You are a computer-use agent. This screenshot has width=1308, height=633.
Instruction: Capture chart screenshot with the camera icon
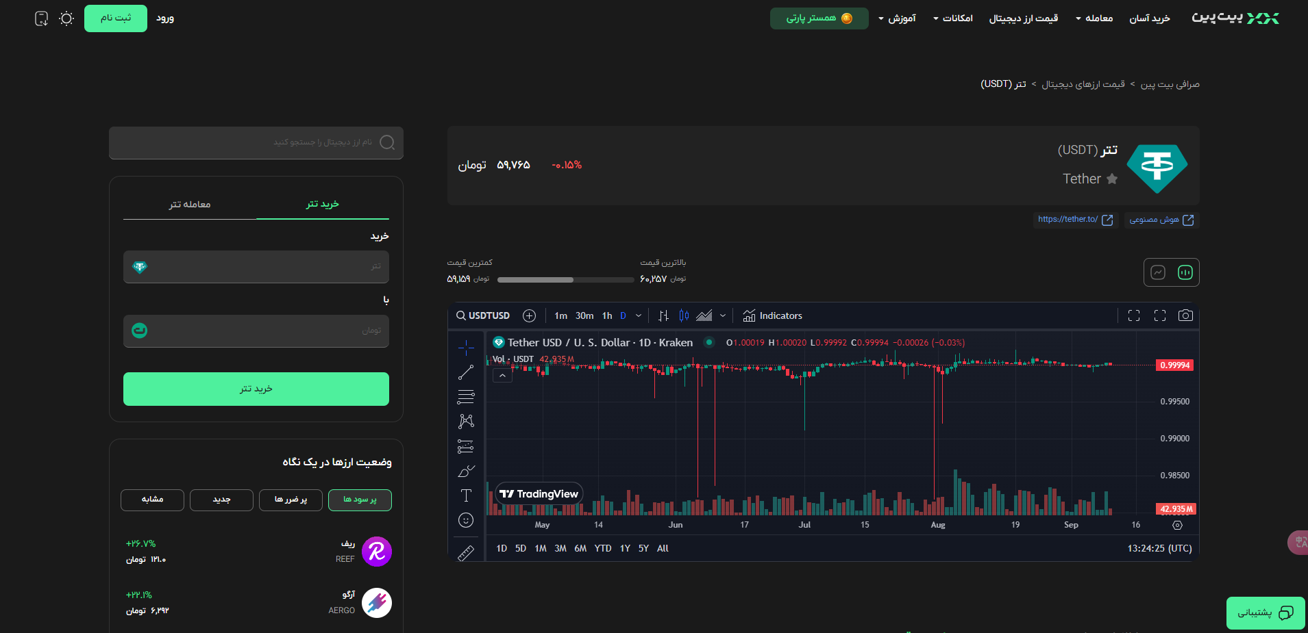(1186, 315)
